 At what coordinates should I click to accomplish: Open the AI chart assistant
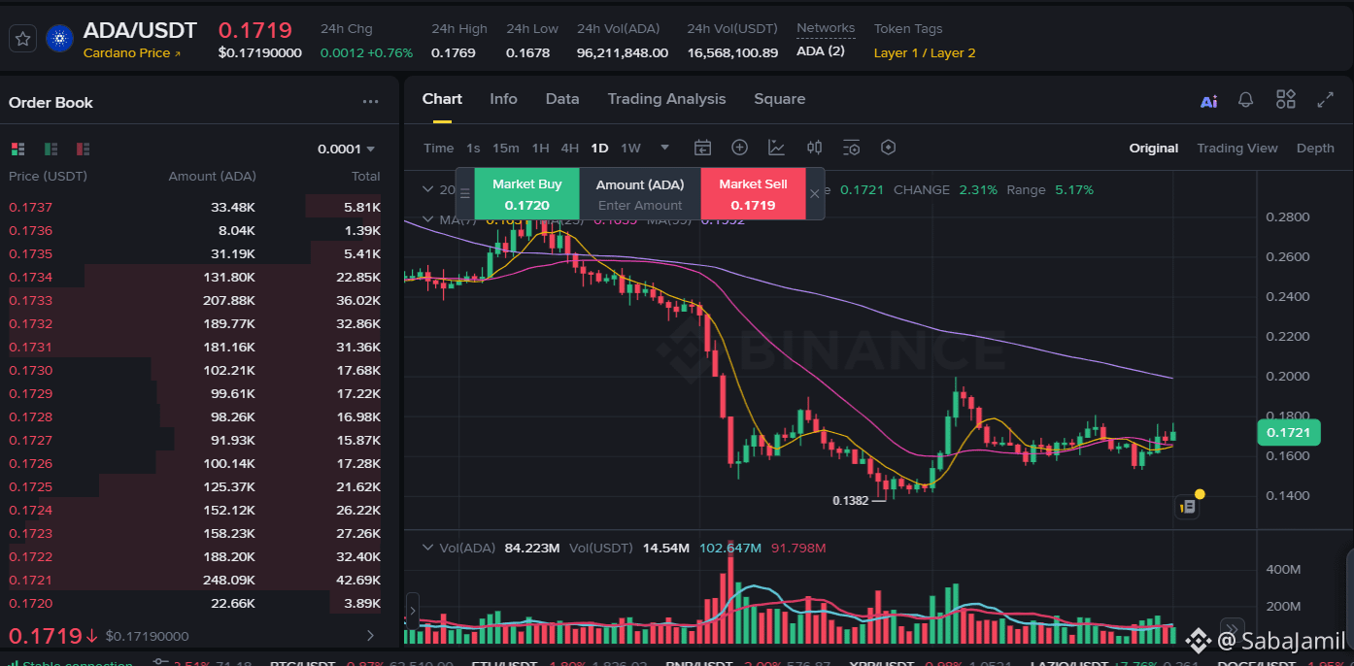coord(1208,100)
